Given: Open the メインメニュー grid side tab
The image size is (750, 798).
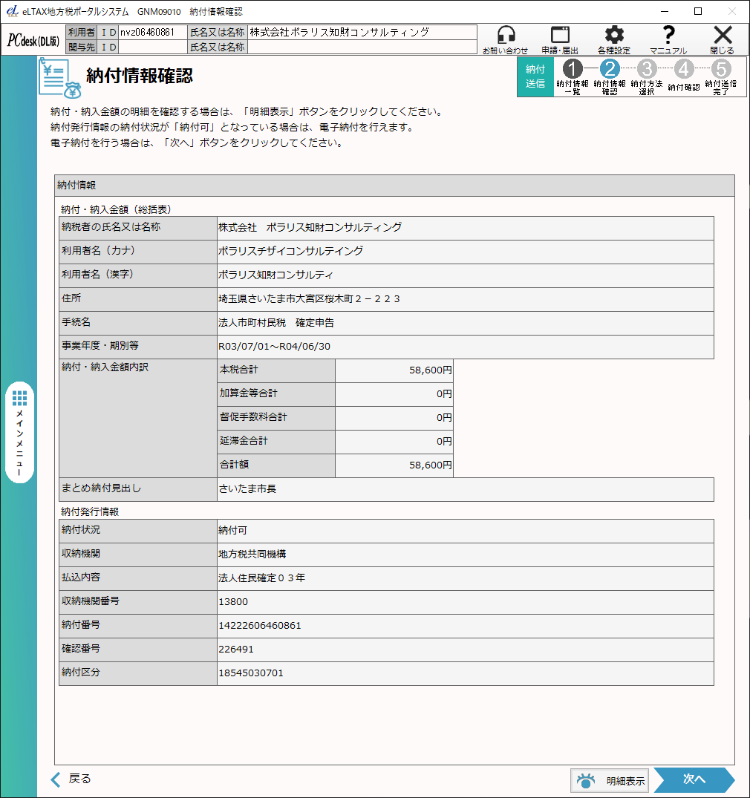Looking at the screenshot, I should click(x=20, y=432).
